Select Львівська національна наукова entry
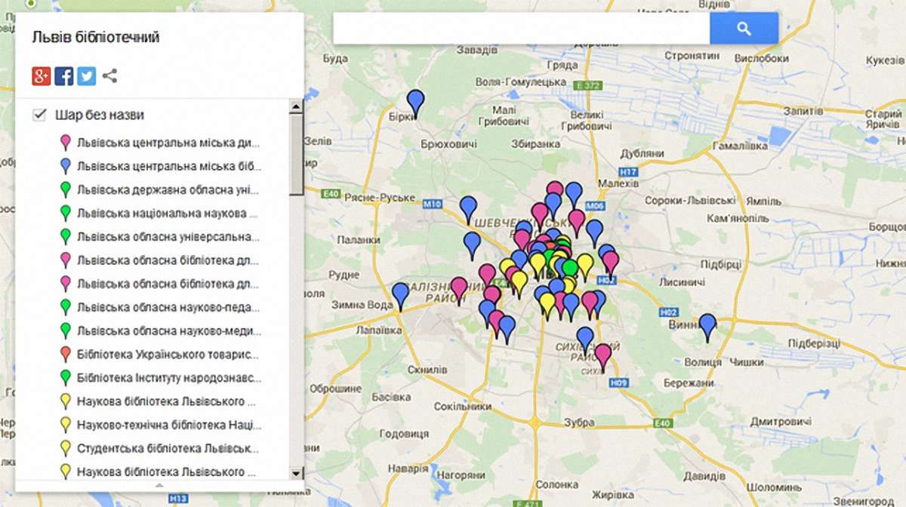The height and width of the screenshot is (507, 906). click(160, 213)
